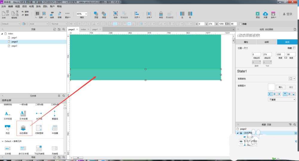Select the 中继器 repeater widget

tap(55, 130)
